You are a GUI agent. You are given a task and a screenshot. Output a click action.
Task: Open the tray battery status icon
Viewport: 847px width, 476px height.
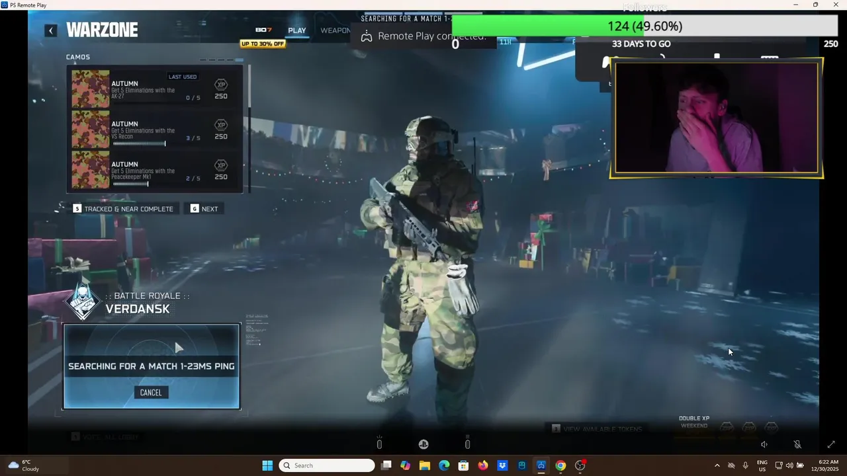click(x=801, y=465)
